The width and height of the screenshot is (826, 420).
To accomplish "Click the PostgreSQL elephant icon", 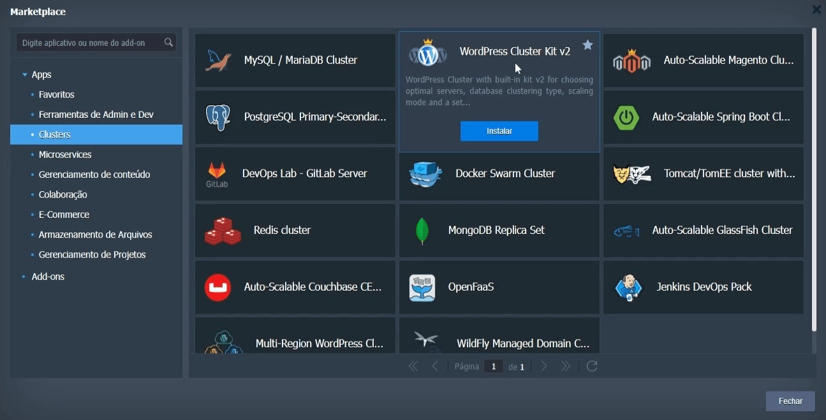I will coord(218,117).
